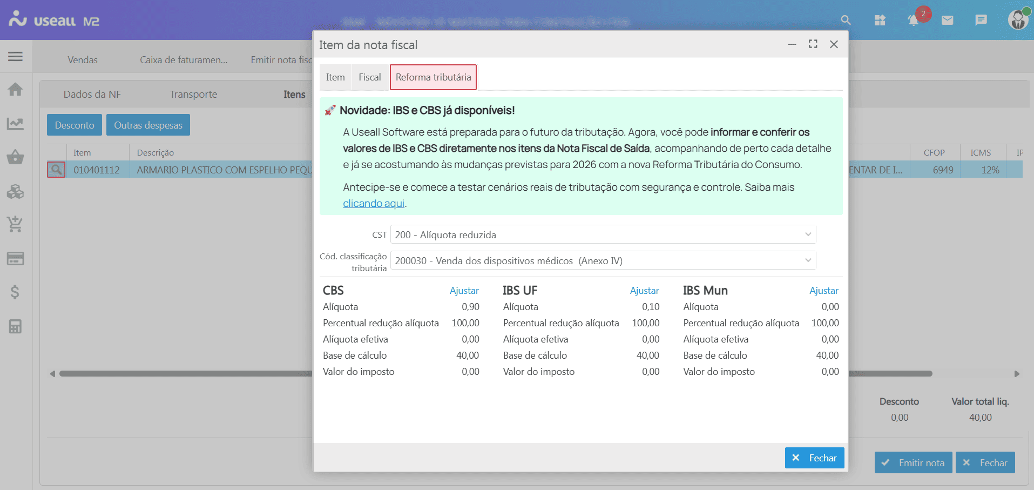
Task: Click Ajustar next to CBS
Action: coord(464,291)
